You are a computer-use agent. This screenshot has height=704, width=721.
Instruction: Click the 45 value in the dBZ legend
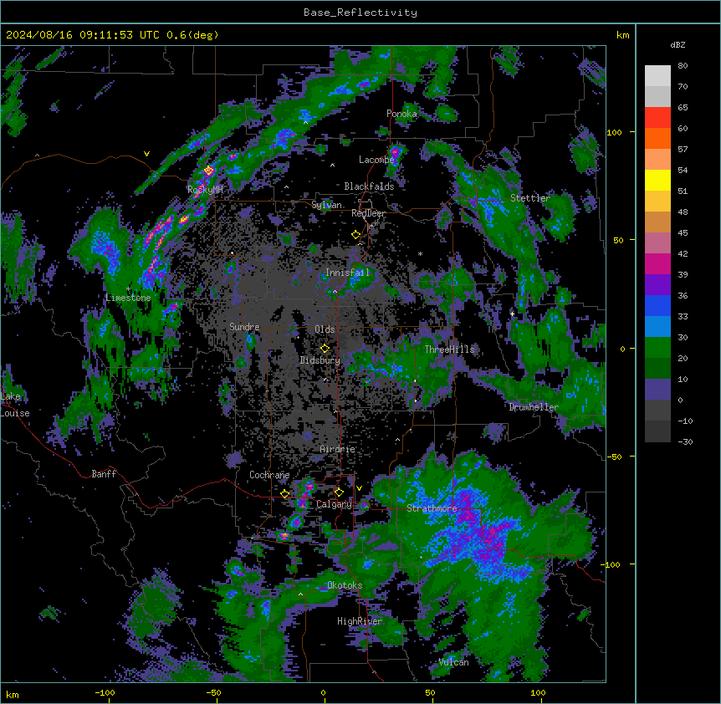pos(683,233)
